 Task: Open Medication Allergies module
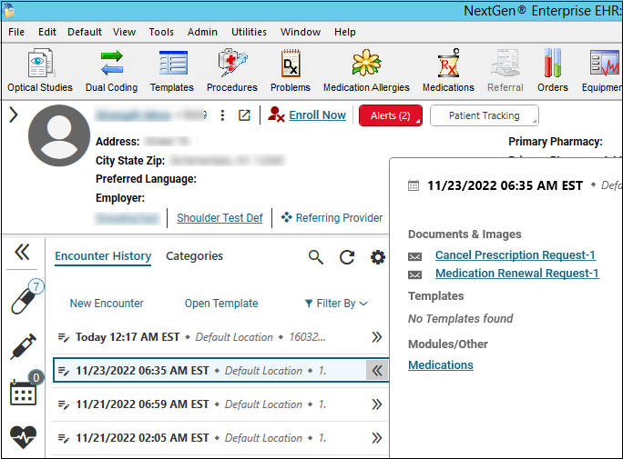[366, 71]
